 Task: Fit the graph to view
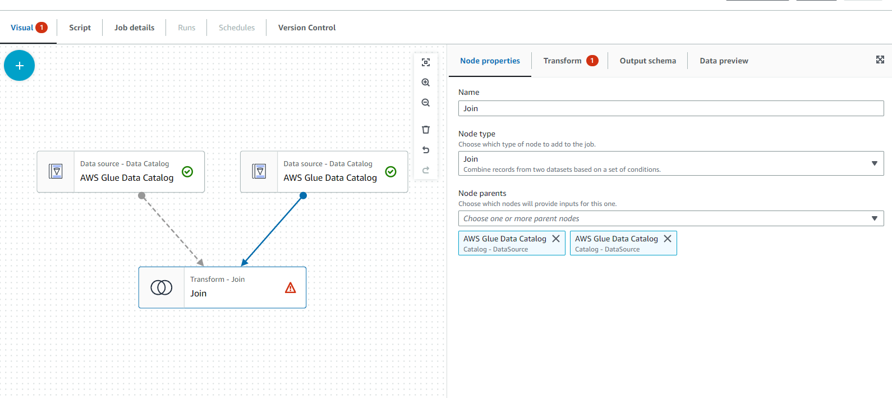pyautogui.click(x=426, y=62)
